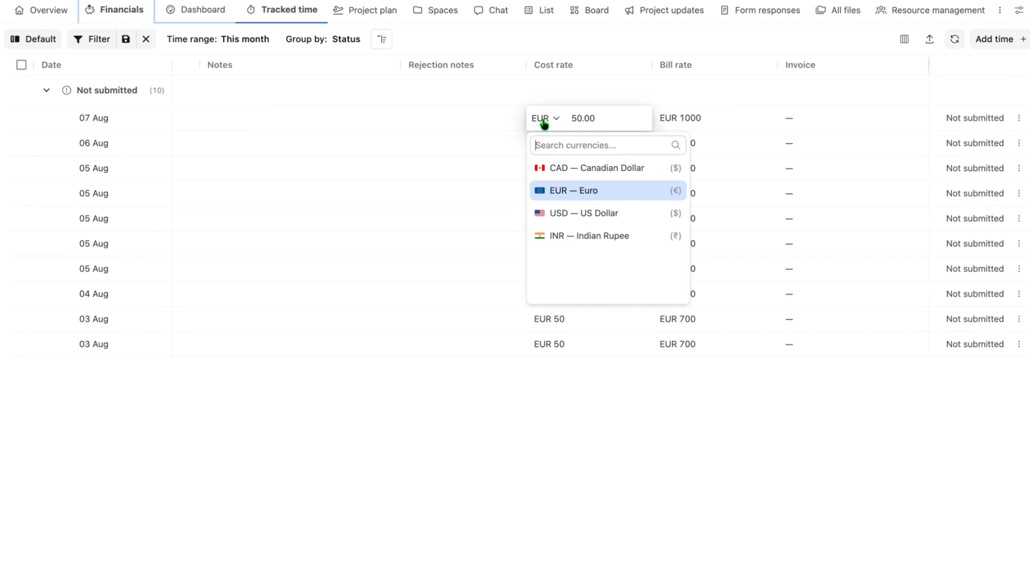The width and height of the screenshot is (1030, 576).
Task: Open row menu for 07 Aug entry
Action: coord(1019,118)
